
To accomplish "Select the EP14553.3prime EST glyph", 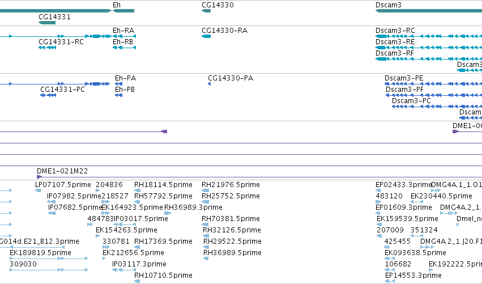I will pos(390,281).
